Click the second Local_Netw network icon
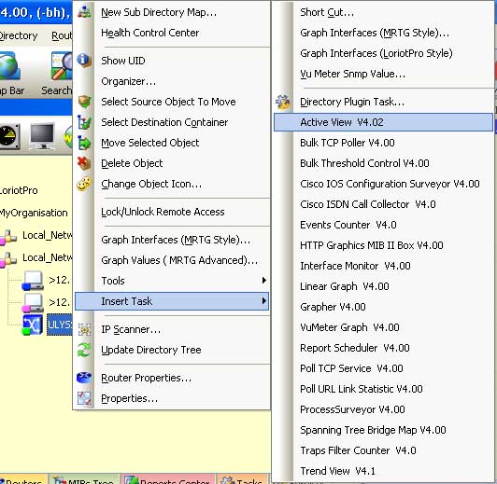This screenshot has width=497, height=484. [x=8, y=259]
